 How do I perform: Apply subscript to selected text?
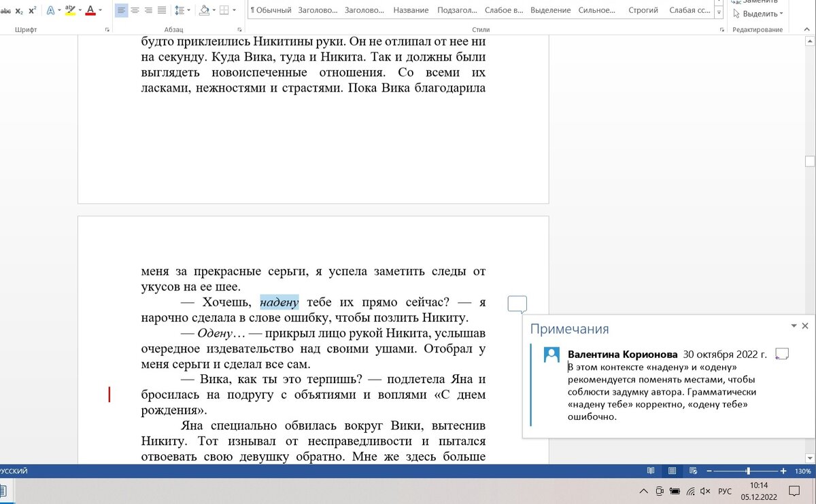(x=19, y=9)
